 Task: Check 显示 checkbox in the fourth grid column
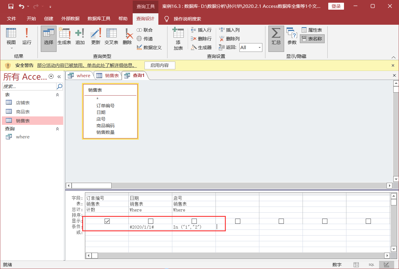coord(238,221)
